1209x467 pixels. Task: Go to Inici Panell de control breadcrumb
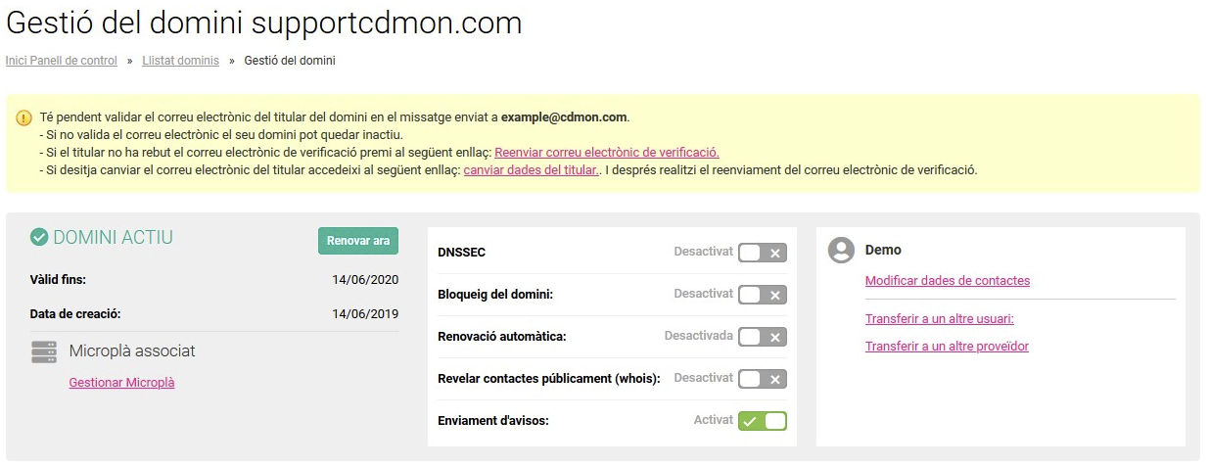pos(62,61)
